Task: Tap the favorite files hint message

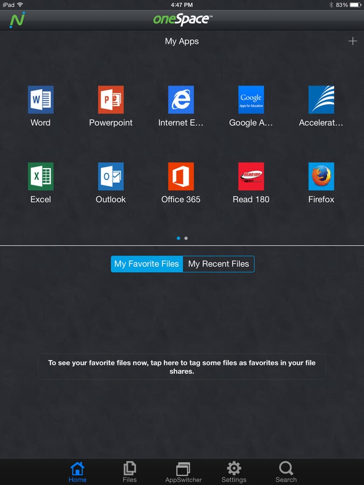Action: 182,367
